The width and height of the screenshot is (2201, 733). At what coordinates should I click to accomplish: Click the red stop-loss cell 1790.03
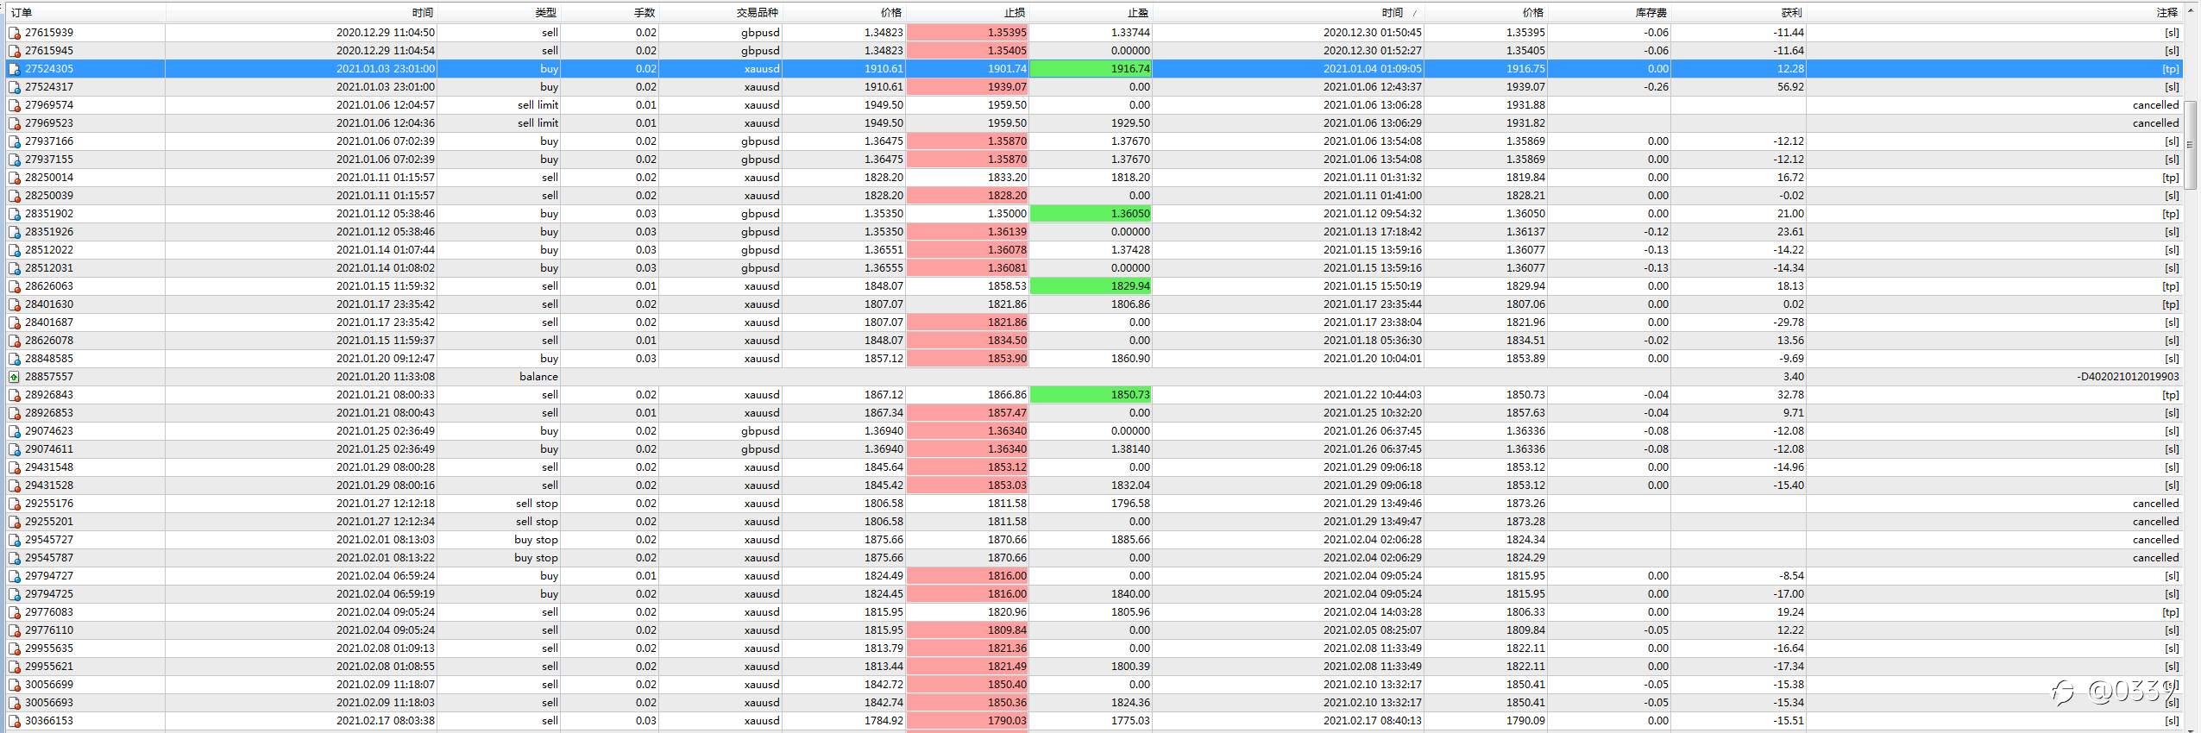click(967, 721)
